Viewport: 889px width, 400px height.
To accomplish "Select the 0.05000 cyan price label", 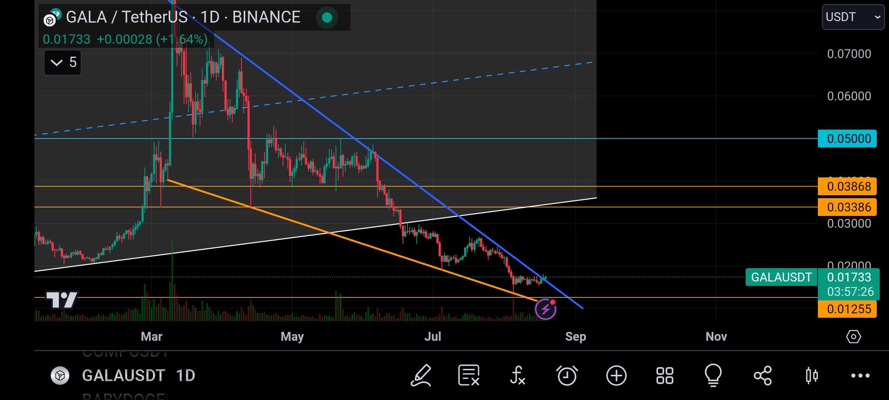I will click(x=847, y=139).
